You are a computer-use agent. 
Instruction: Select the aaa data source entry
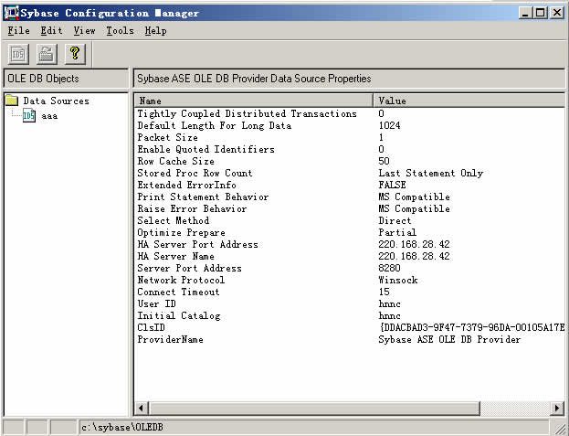click(49, 116)
